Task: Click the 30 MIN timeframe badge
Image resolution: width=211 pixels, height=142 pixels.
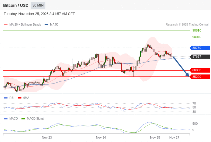Action: 38,5
